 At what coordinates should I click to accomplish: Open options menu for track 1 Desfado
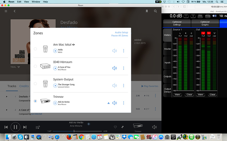click(155, 96)
